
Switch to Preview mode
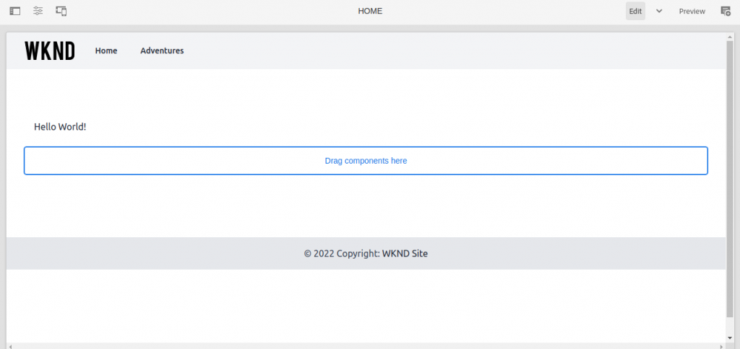coord(692,12)
